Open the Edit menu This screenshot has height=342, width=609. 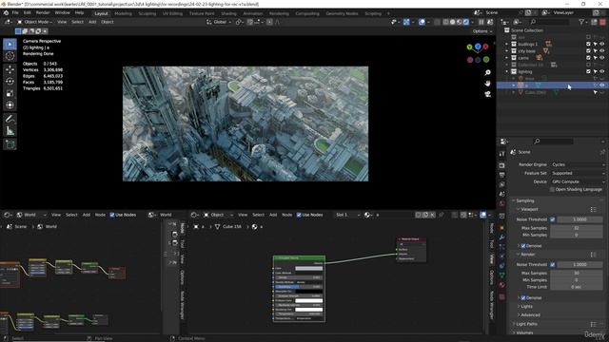[x=28, y=12]
